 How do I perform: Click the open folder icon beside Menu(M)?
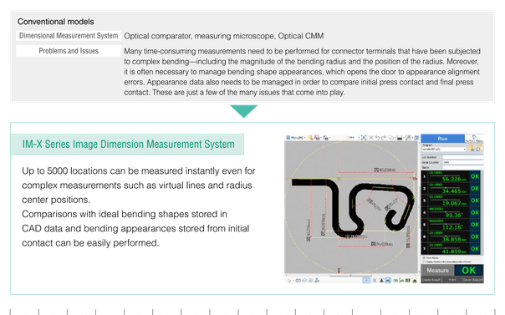310,138
